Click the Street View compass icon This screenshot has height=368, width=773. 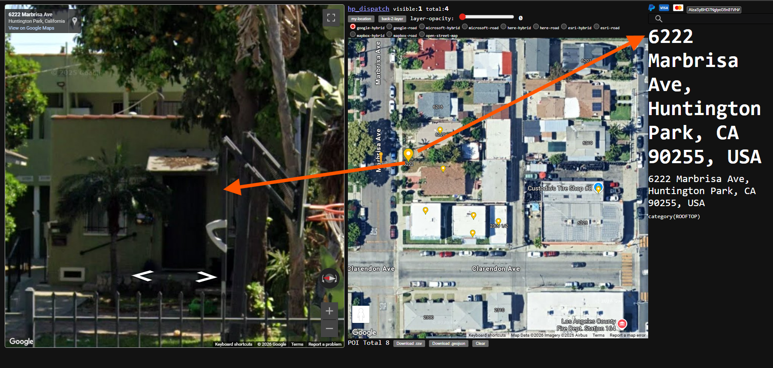tap(329, 279)
